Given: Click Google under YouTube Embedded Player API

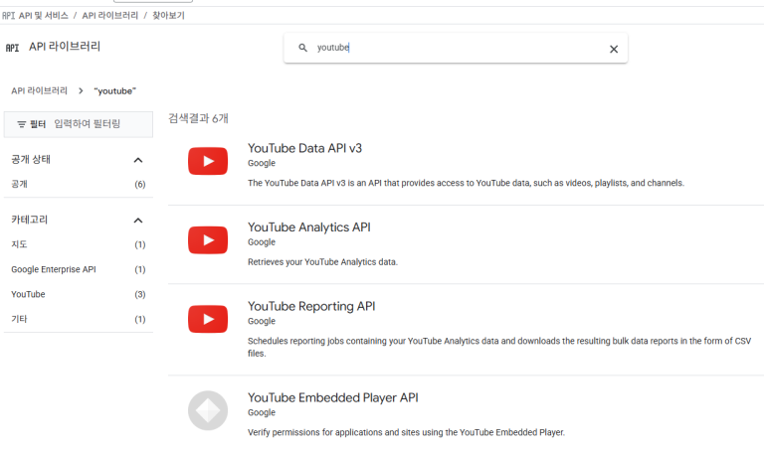Looking at the screenshot, I should click(262, 412).
